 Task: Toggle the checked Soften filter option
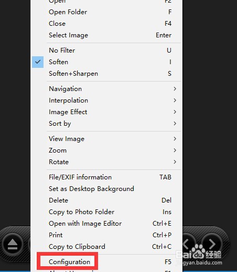106,62
